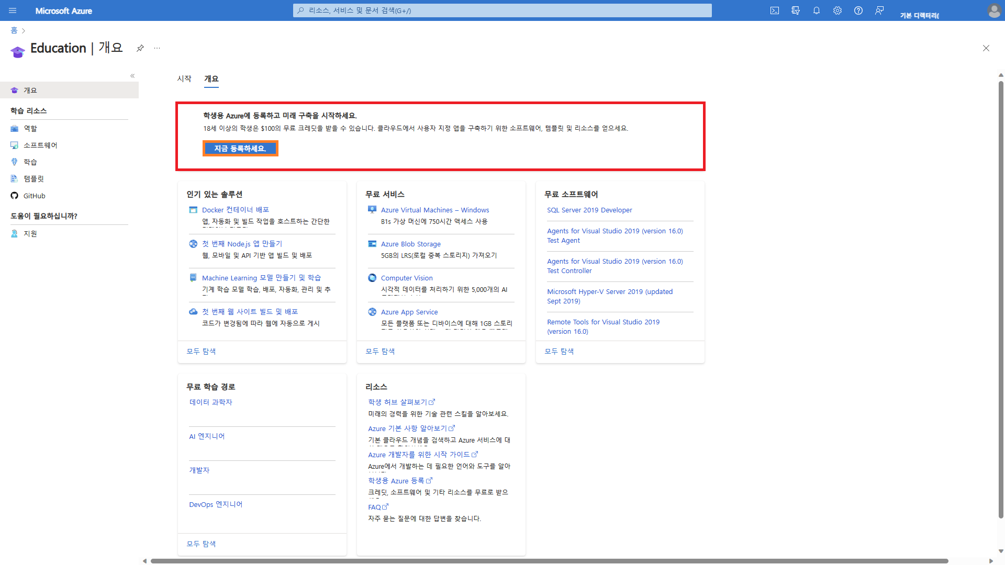This screenshot has width=1005, height=565.
Task: Open Microsoft Hyper-V Server 2019 link
Action: (610, 296)
